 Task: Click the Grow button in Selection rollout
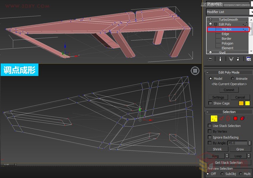[240, 149]
